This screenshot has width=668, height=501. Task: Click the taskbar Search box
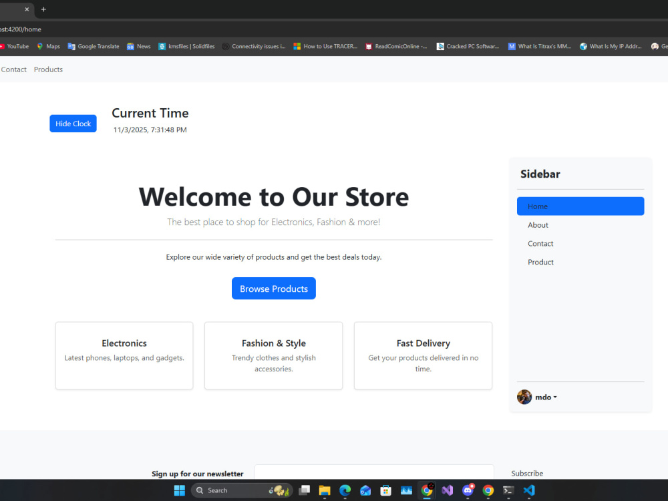(x=242, y=490)
